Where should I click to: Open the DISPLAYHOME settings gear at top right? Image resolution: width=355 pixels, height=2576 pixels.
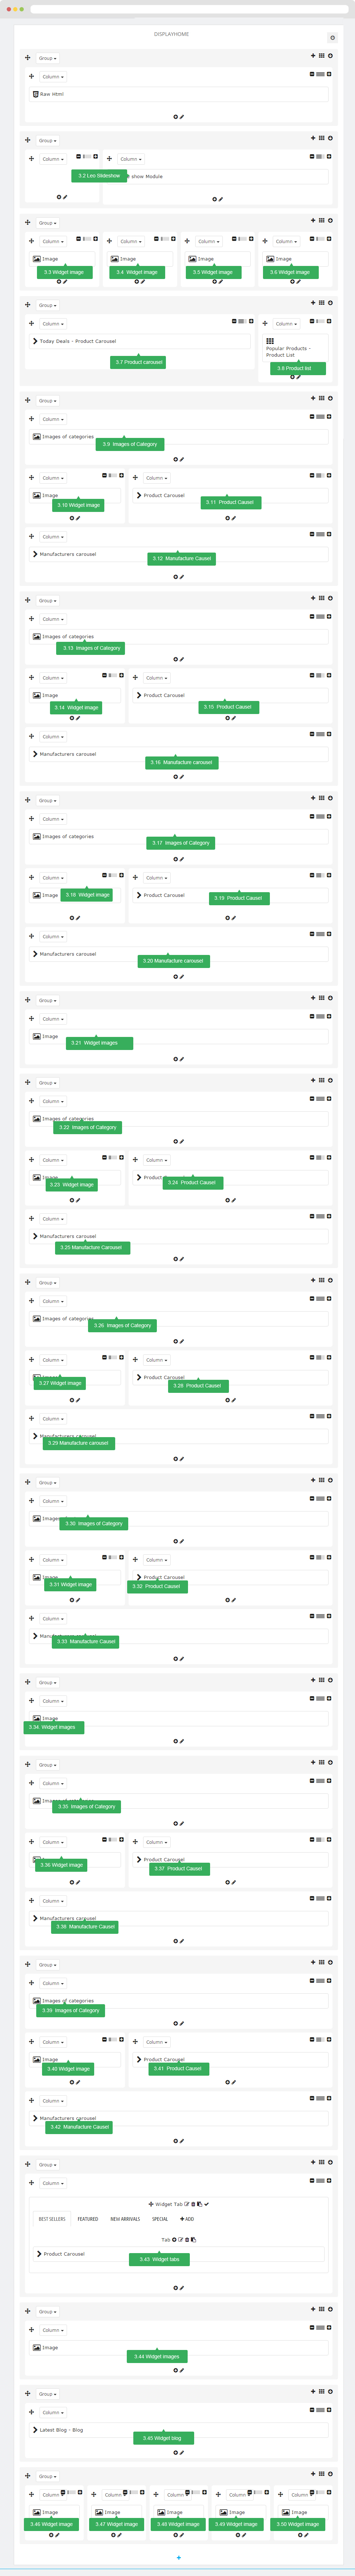332,38
